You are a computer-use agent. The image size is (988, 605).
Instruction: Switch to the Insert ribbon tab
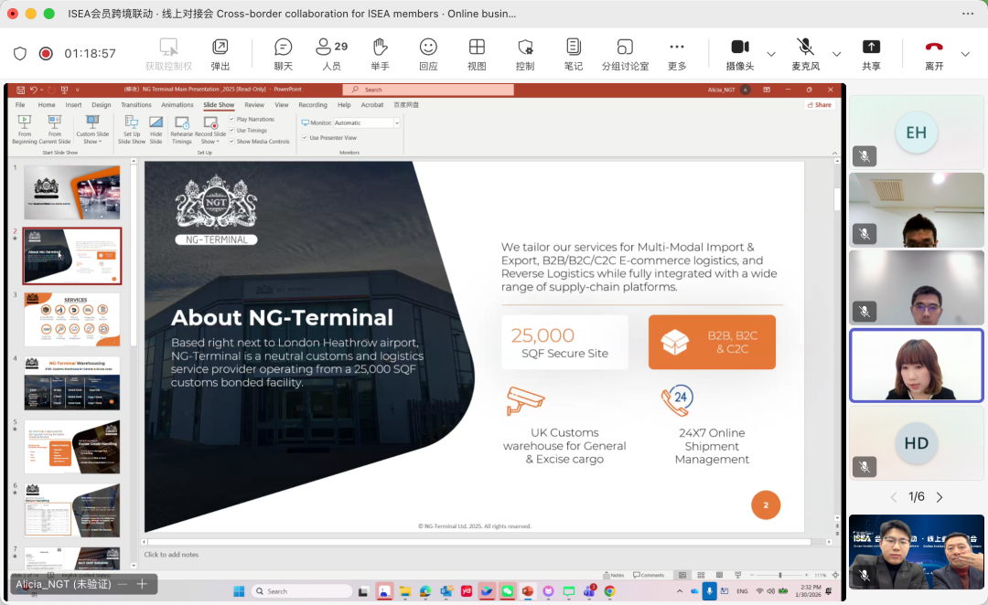tap(74, 105)
